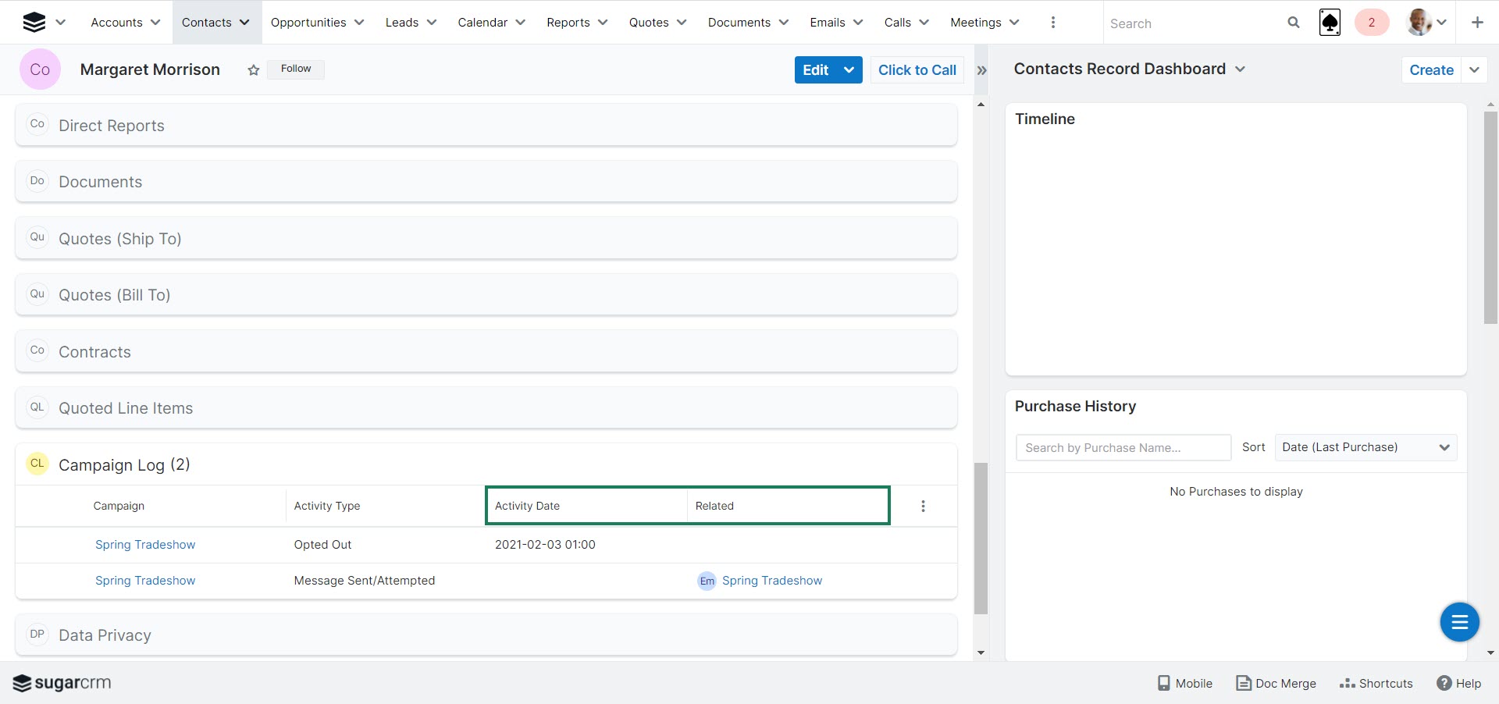Image resolution: width=1499 pixels, height=704 pixels.
Task: Open the Reports menu
Action: pyautogui.click(x=576, y=23)
